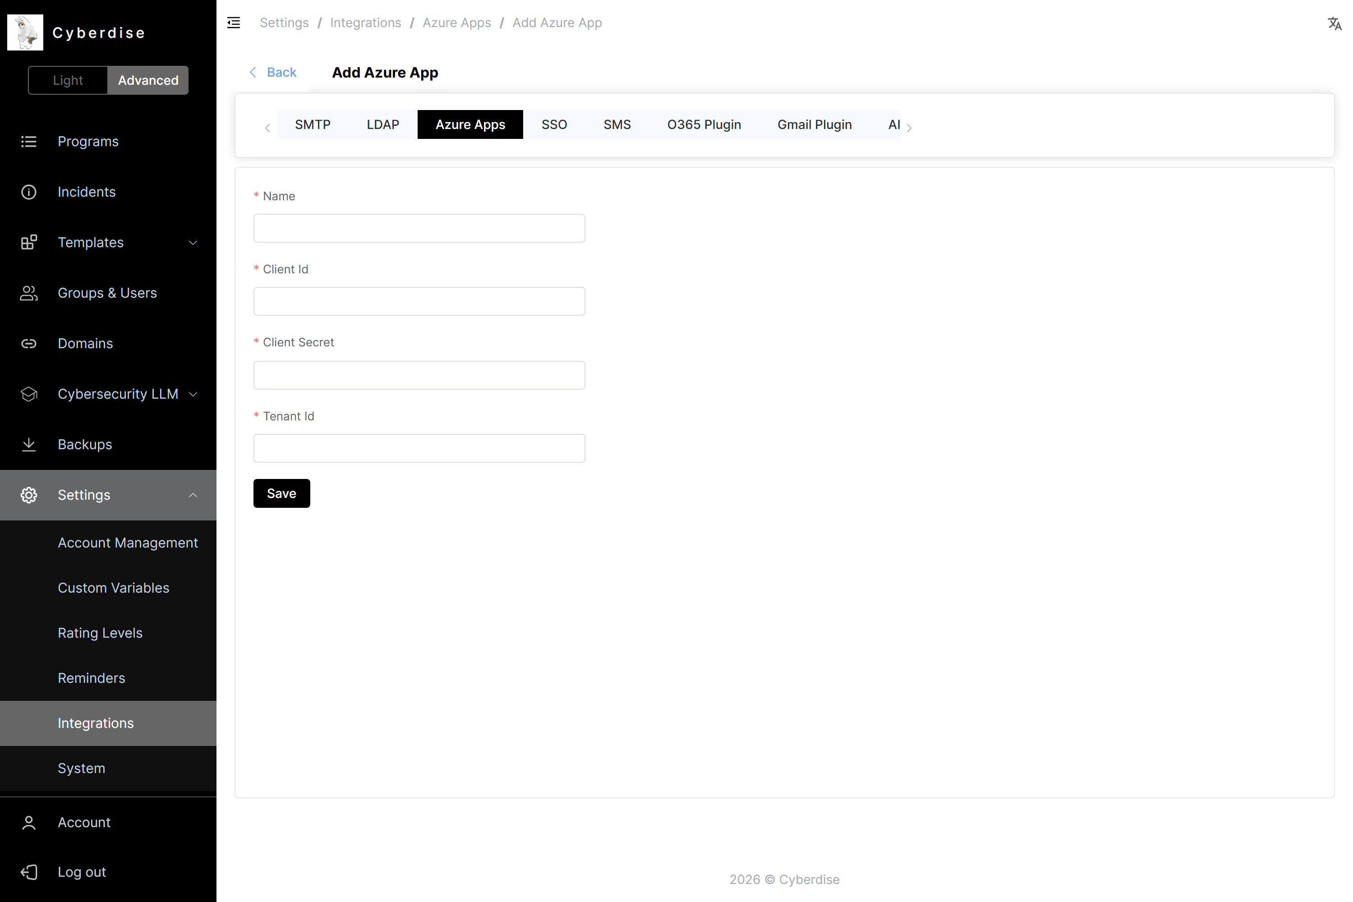Click the Cybersecurity LLM graduation cap icon
This screenshot has width=1353, height=902.
point(29,394)
